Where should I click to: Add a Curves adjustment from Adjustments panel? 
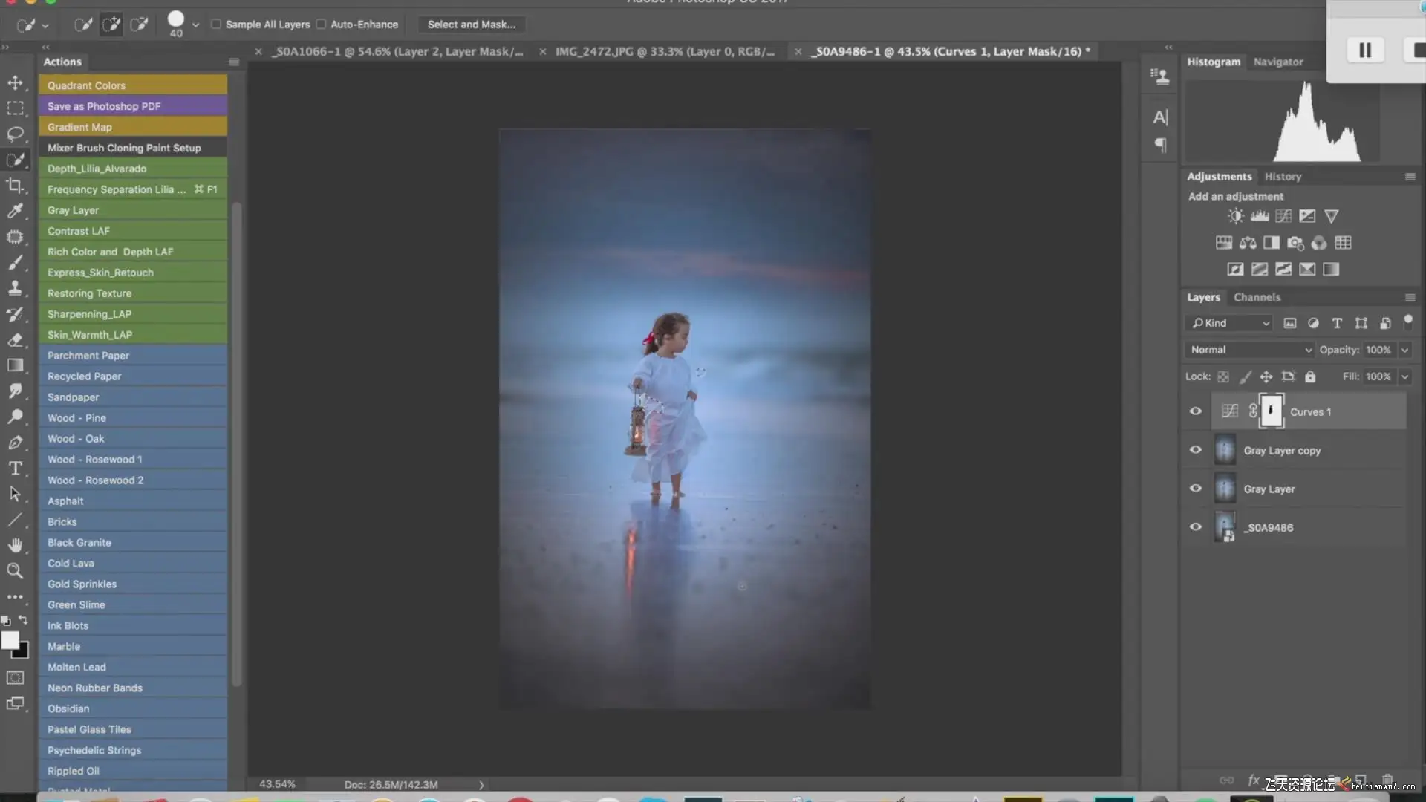tap(1283, 216)
